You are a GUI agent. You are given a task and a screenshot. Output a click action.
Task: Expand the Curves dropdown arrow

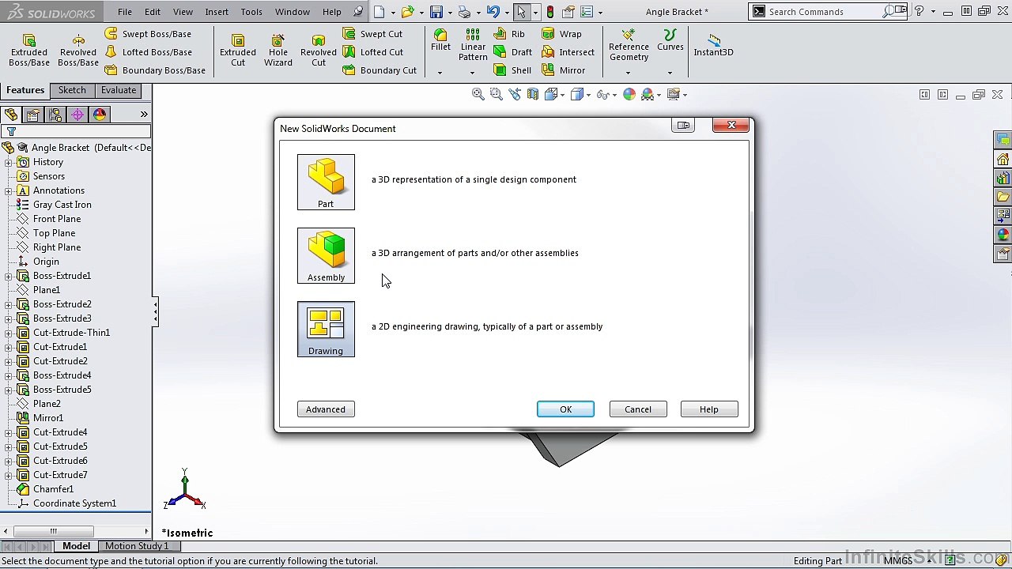pyautogui.click(x=670, y=73)
